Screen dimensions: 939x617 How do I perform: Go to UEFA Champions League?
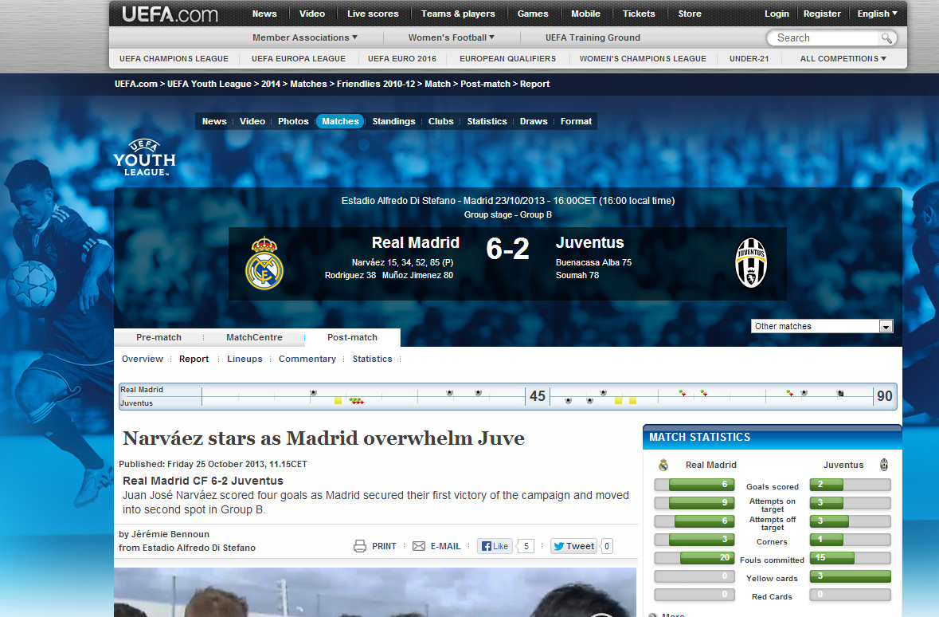(174, 59)
